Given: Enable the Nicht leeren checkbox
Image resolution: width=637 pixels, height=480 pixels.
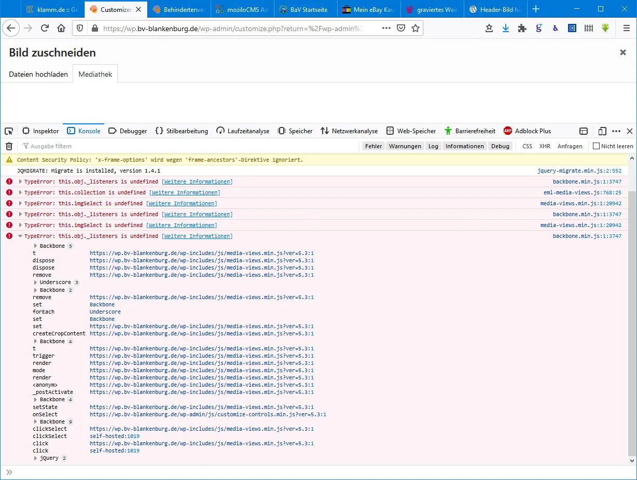Looking at the screenshot, I should (597, 146).
